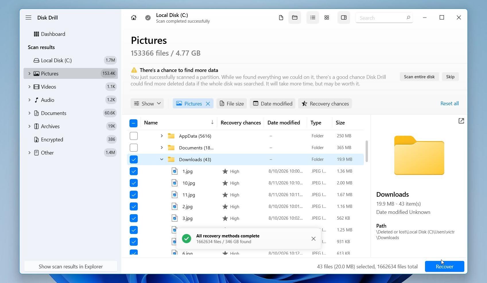Switch to folder view icon

coord(295,17)
